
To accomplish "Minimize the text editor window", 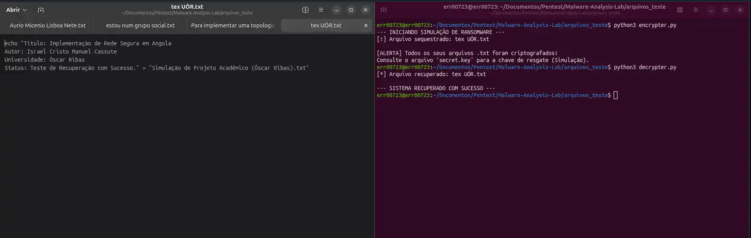I will 337,10.
